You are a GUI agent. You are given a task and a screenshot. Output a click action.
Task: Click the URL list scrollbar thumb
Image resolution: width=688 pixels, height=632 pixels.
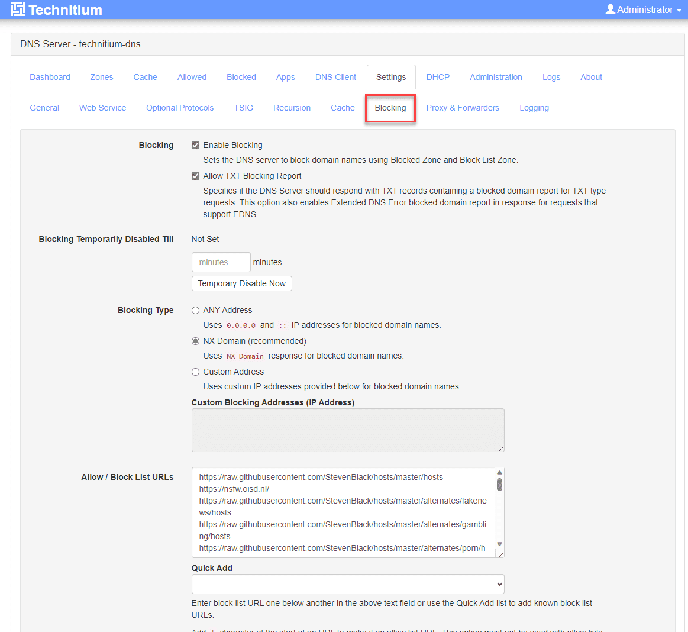pyautogui.click(x=499, y=485)
